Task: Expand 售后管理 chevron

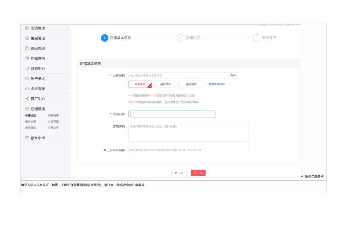Action: [67, 38]
